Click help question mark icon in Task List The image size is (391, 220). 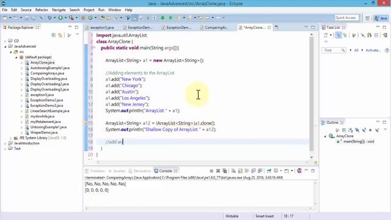[x=387, y=50]
